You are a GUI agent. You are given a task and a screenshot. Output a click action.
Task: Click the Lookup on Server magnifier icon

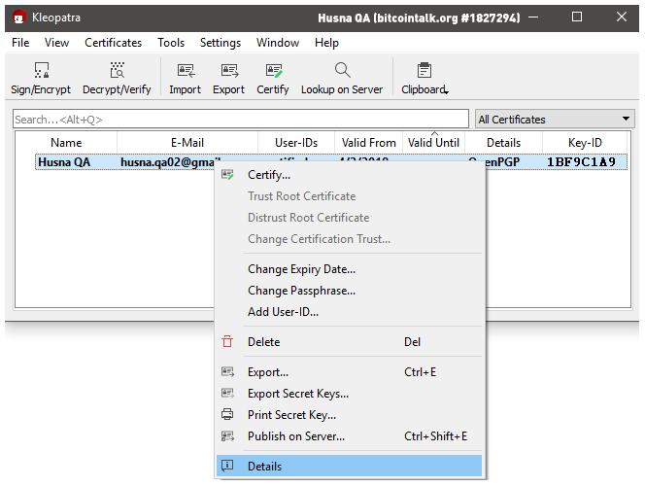[342, 70]
